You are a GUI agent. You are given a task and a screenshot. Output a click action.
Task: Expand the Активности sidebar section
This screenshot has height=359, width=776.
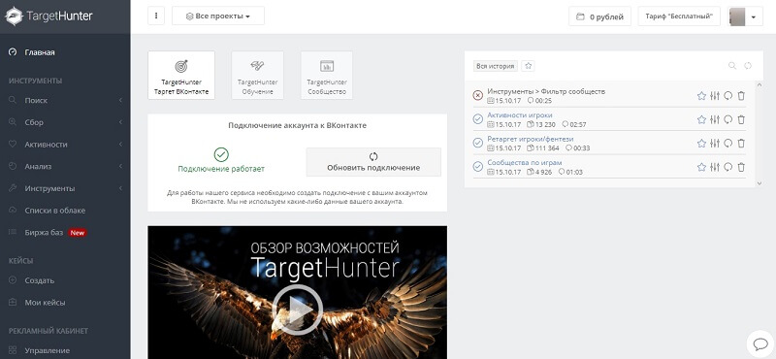65,145
